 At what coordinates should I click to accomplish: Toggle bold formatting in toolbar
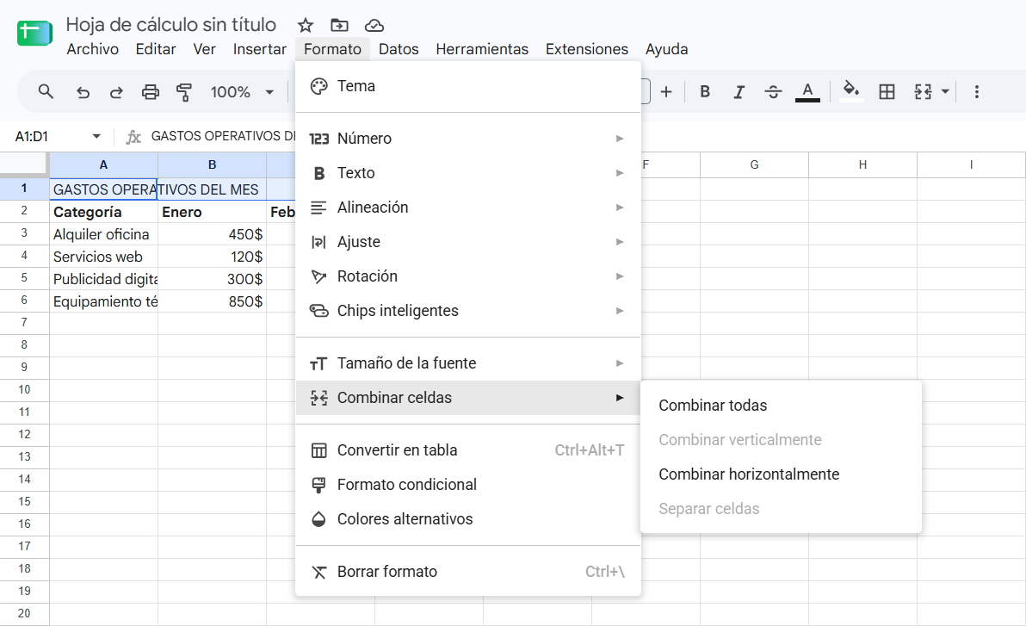click(x=705, y=91)
